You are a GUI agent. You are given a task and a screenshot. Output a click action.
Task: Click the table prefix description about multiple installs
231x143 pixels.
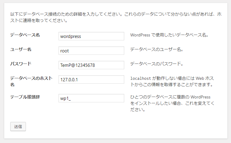click(x=172, y=103)
